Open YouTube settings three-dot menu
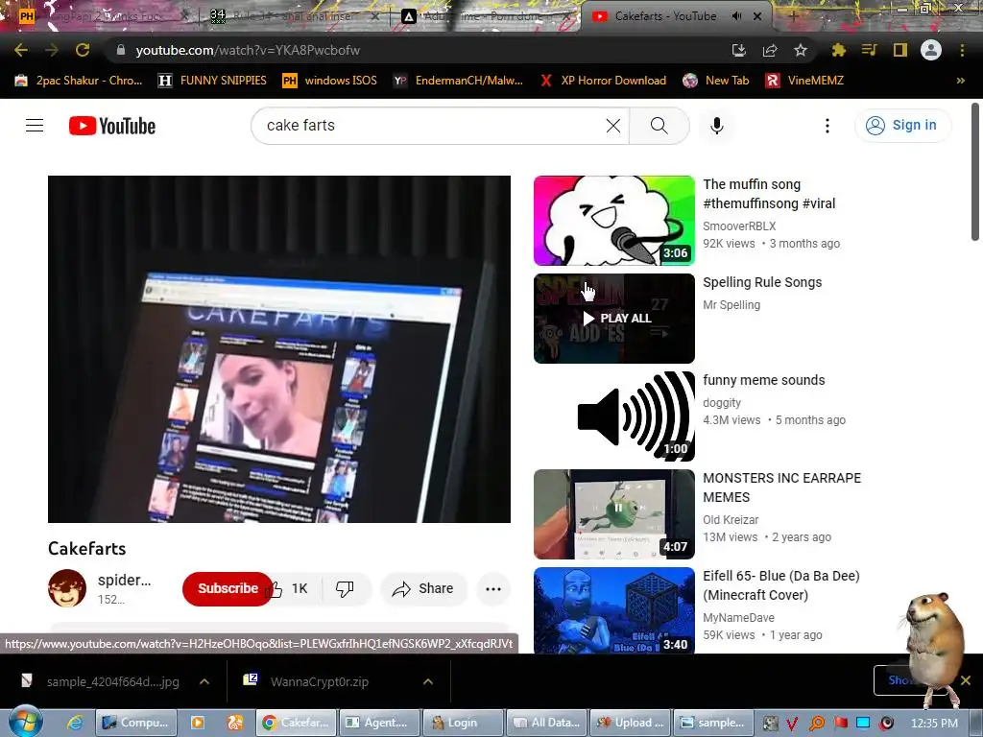 click(827, 126)
